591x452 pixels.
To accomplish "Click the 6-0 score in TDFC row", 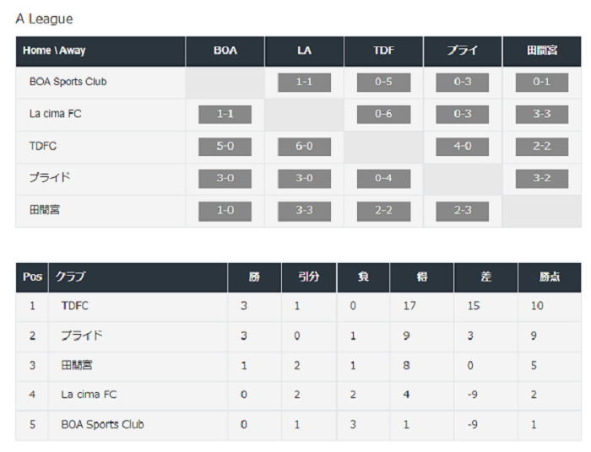I will (304, 147).
